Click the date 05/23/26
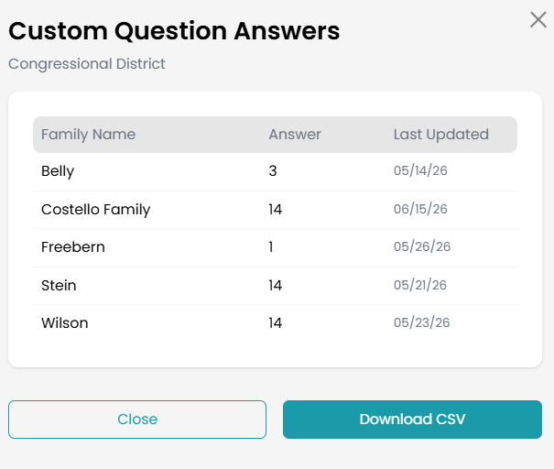 coord(421,322)
